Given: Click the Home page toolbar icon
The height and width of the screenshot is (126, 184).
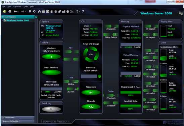Looking at the screenshot, I should click(x=39, y=11).
